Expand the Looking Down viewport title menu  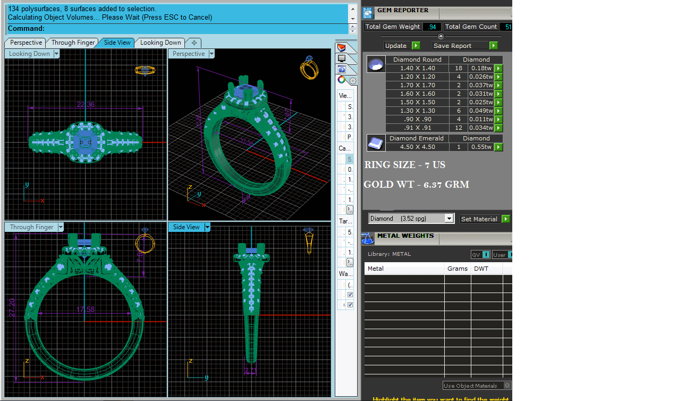tap(56, 54)
